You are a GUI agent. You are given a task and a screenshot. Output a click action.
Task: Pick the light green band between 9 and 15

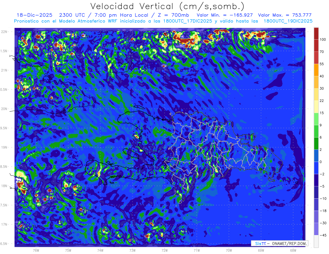coord(316,119)
